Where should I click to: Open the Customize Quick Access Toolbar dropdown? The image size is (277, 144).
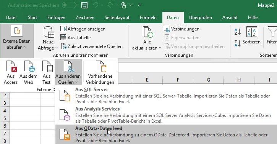click(139, 5)
